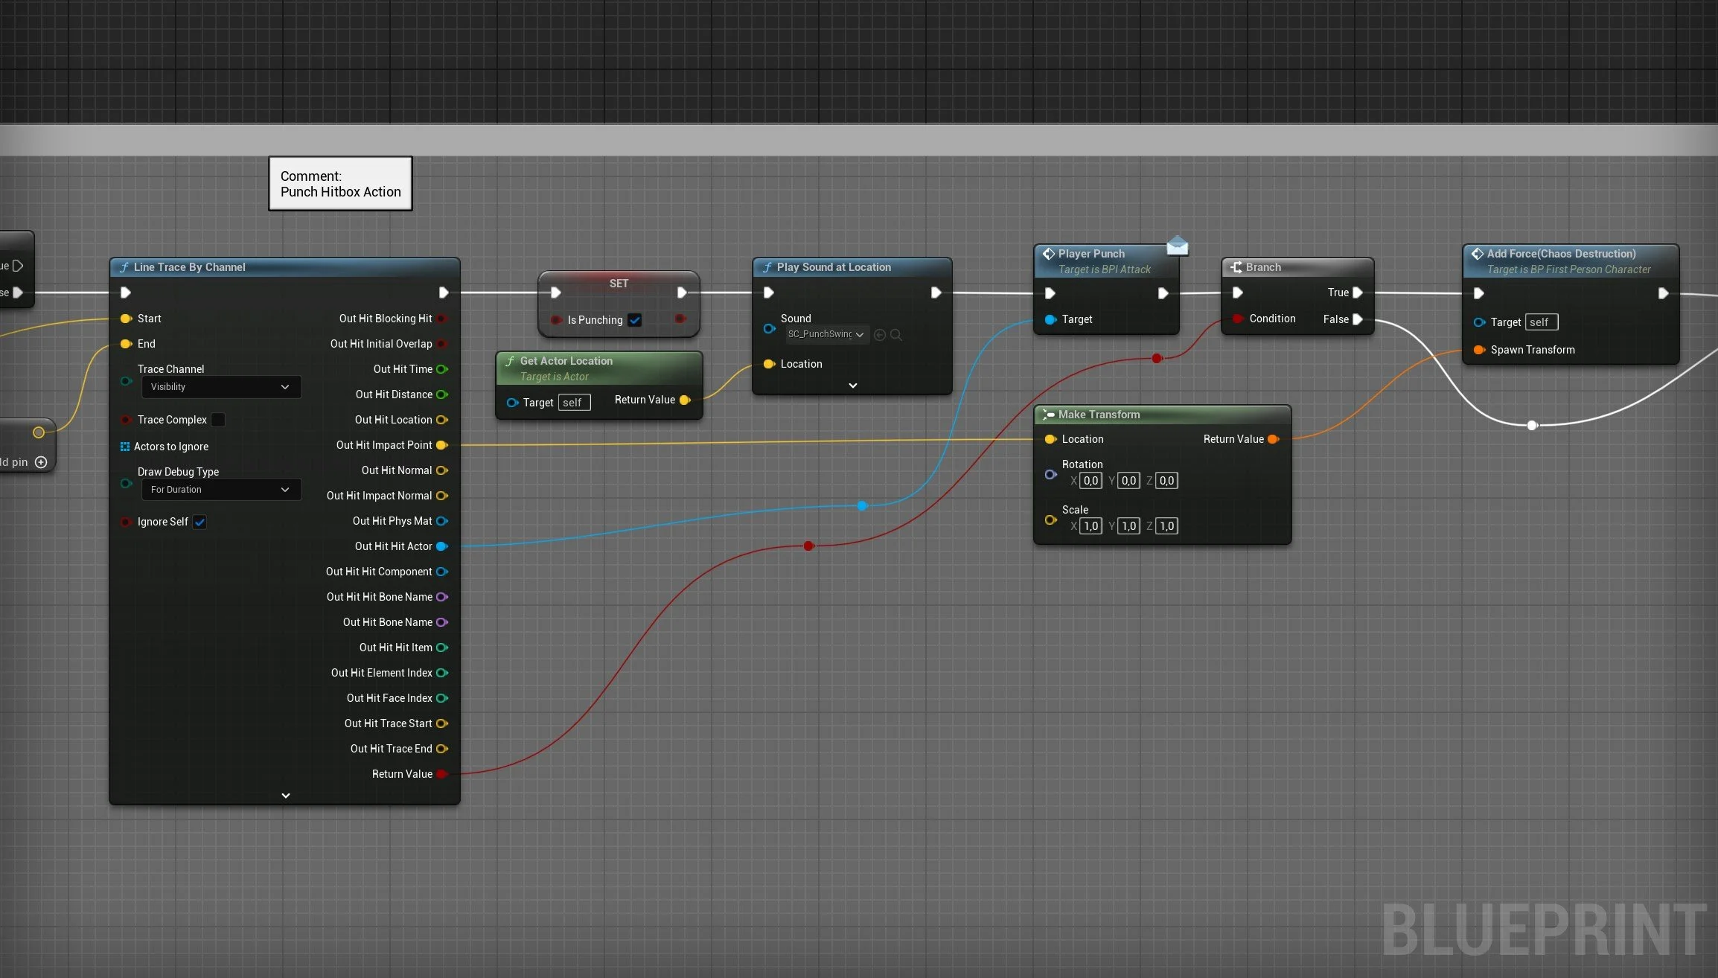This screenshot has height=978, width=1718.
Task: Click the Make Transform Scale X field
Action: click(1090, 526)
